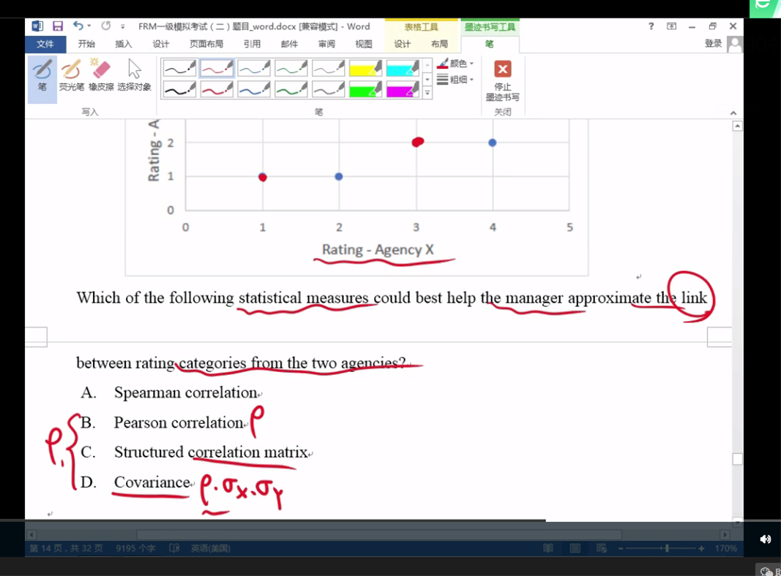Switch to the References ribbon tab
Image resolution: width=781 pixels, height=576 pixels.
[252, 44]
